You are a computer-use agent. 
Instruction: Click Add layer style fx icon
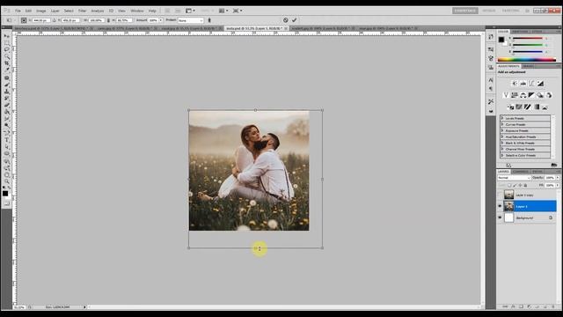tap(513, 306)
